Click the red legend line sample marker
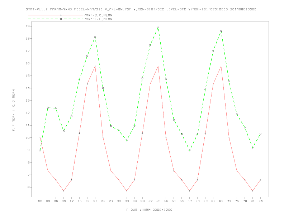The height and width of the screenshot is (219, 284). pyautogui.click(x=61, y=15)
